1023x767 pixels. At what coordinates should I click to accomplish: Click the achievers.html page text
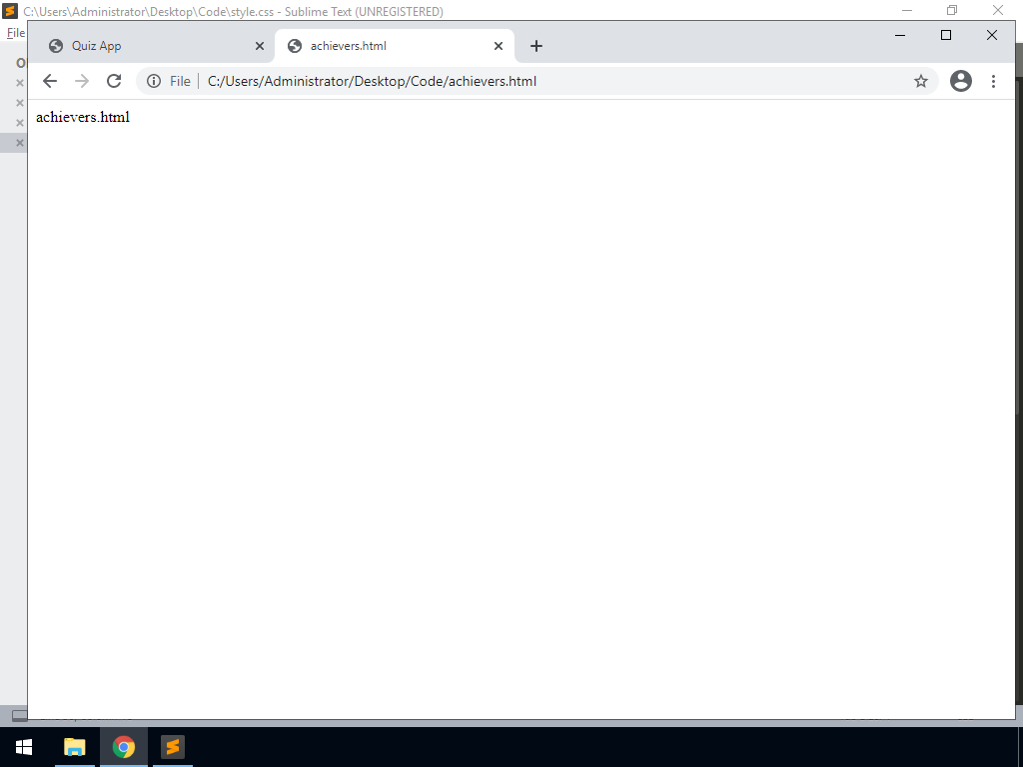click(x=83, y=117)
